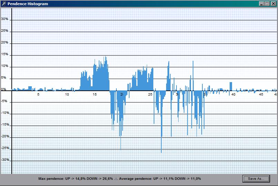Select the 40 mark on the horizontal axis
Image resolution: width=278 pixels, height=186 pixels.
pos(233,95)
